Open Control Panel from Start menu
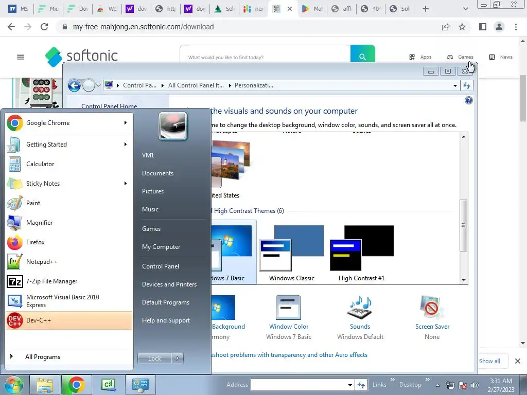The width and height of the screenshot is (527, 395). tap(161, 266)
